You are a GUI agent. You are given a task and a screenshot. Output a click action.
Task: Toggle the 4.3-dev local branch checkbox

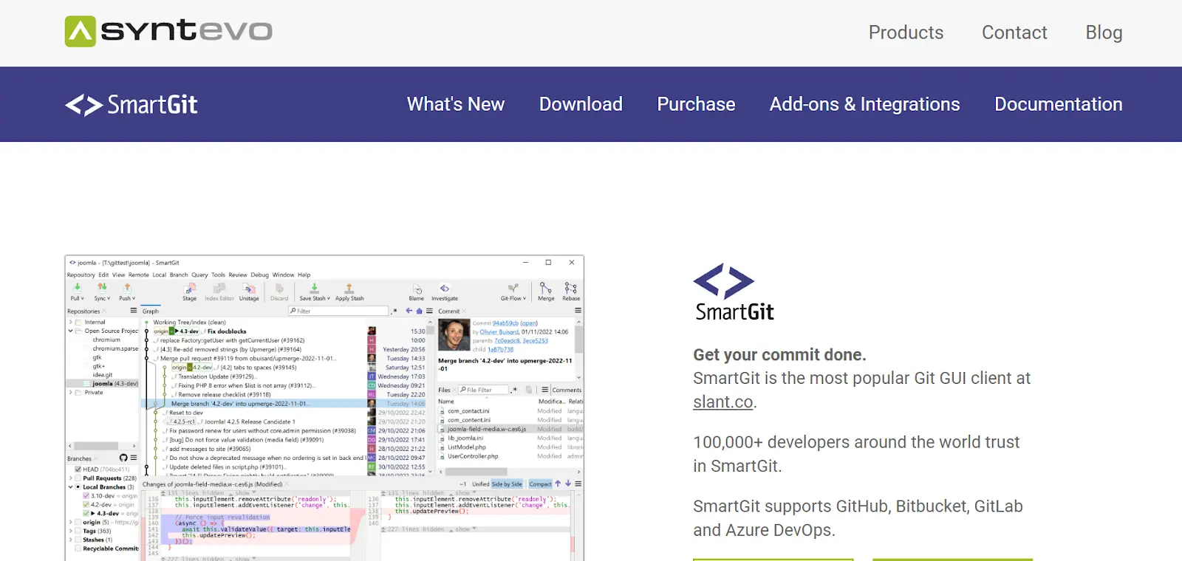[x=86, y=513]
